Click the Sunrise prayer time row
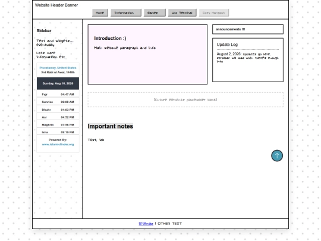The width and height of the screenshot is (321, 241). point(58,102)
